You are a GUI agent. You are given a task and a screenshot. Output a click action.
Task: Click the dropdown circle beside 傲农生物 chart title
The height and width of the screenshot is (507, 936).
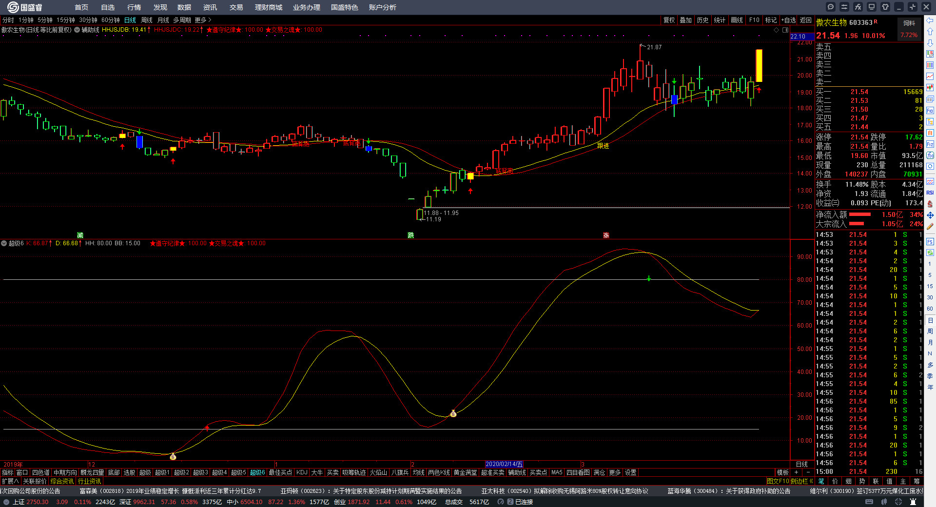point(77,30)
